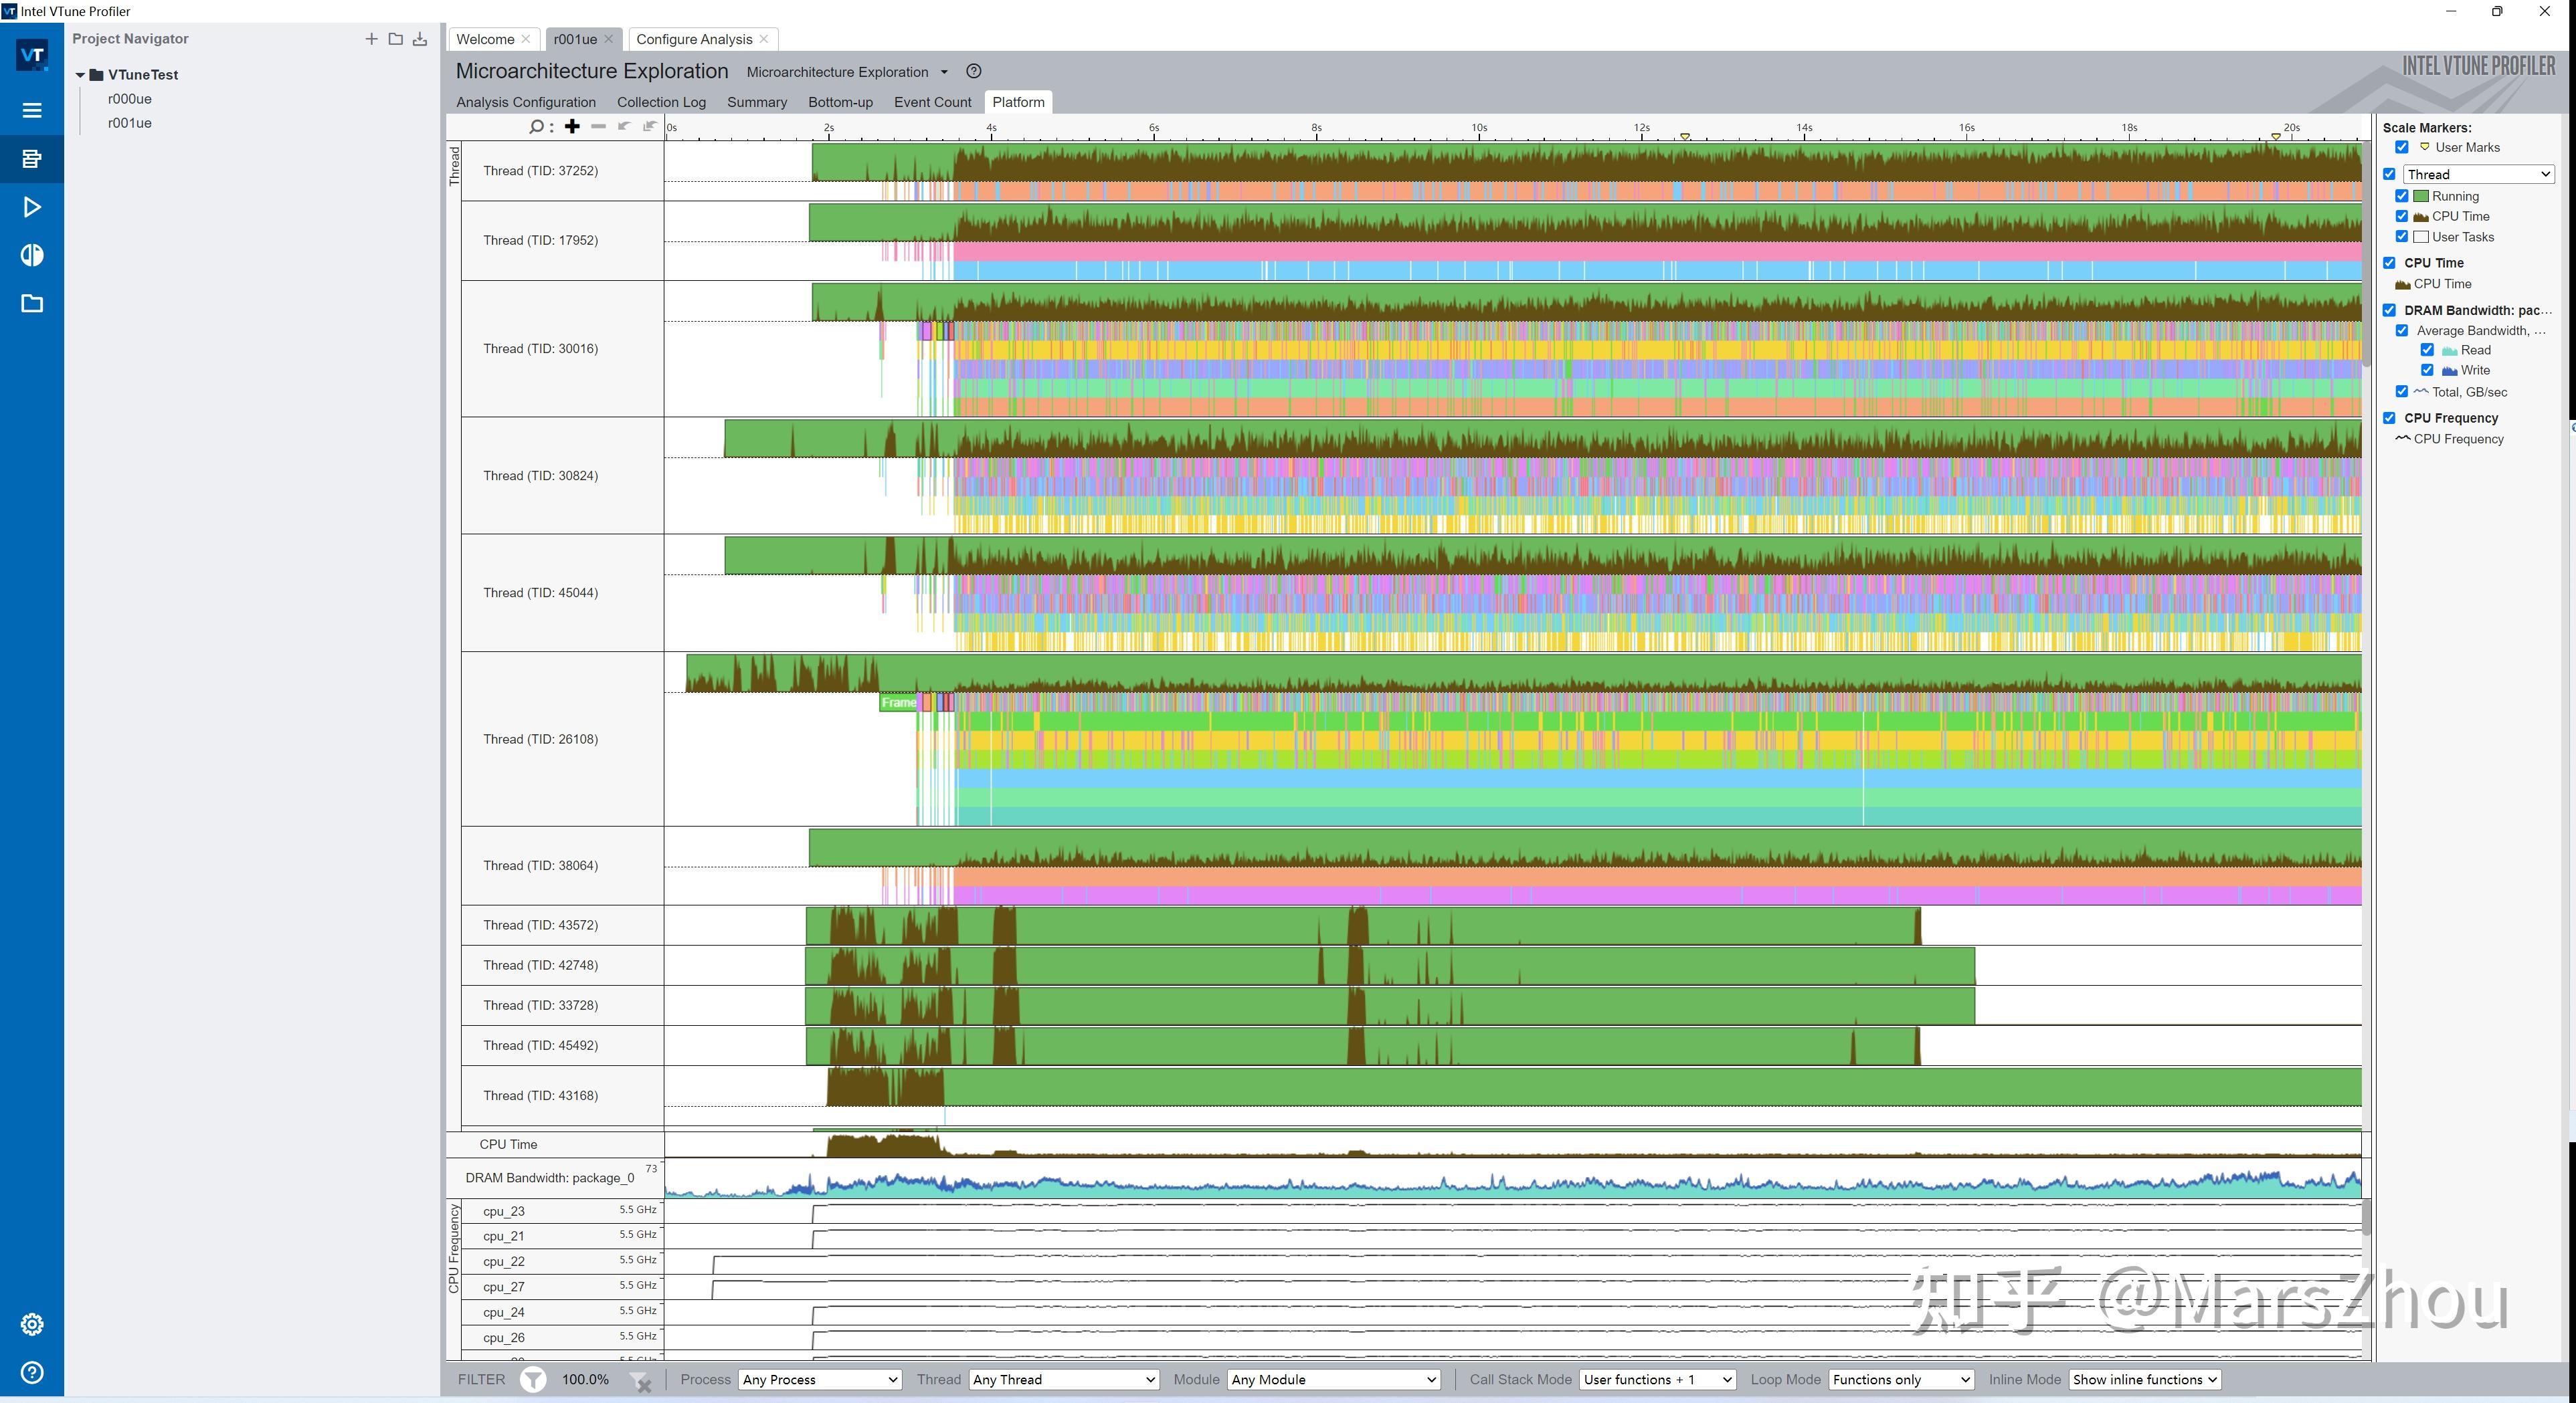This screenshot has width=2576, height=1403.
Task: Switch to the Bottom-up tab
Action: click(840, 102)
